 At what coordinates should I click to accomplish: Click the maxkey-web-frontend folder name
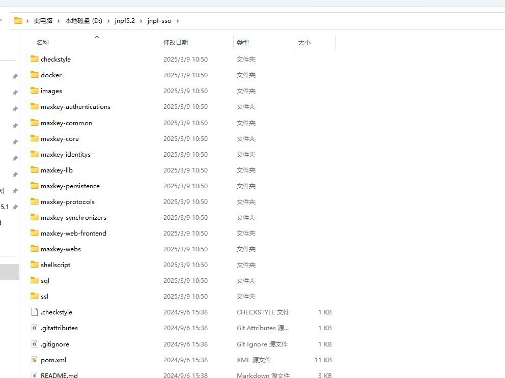tap(73, 234)
